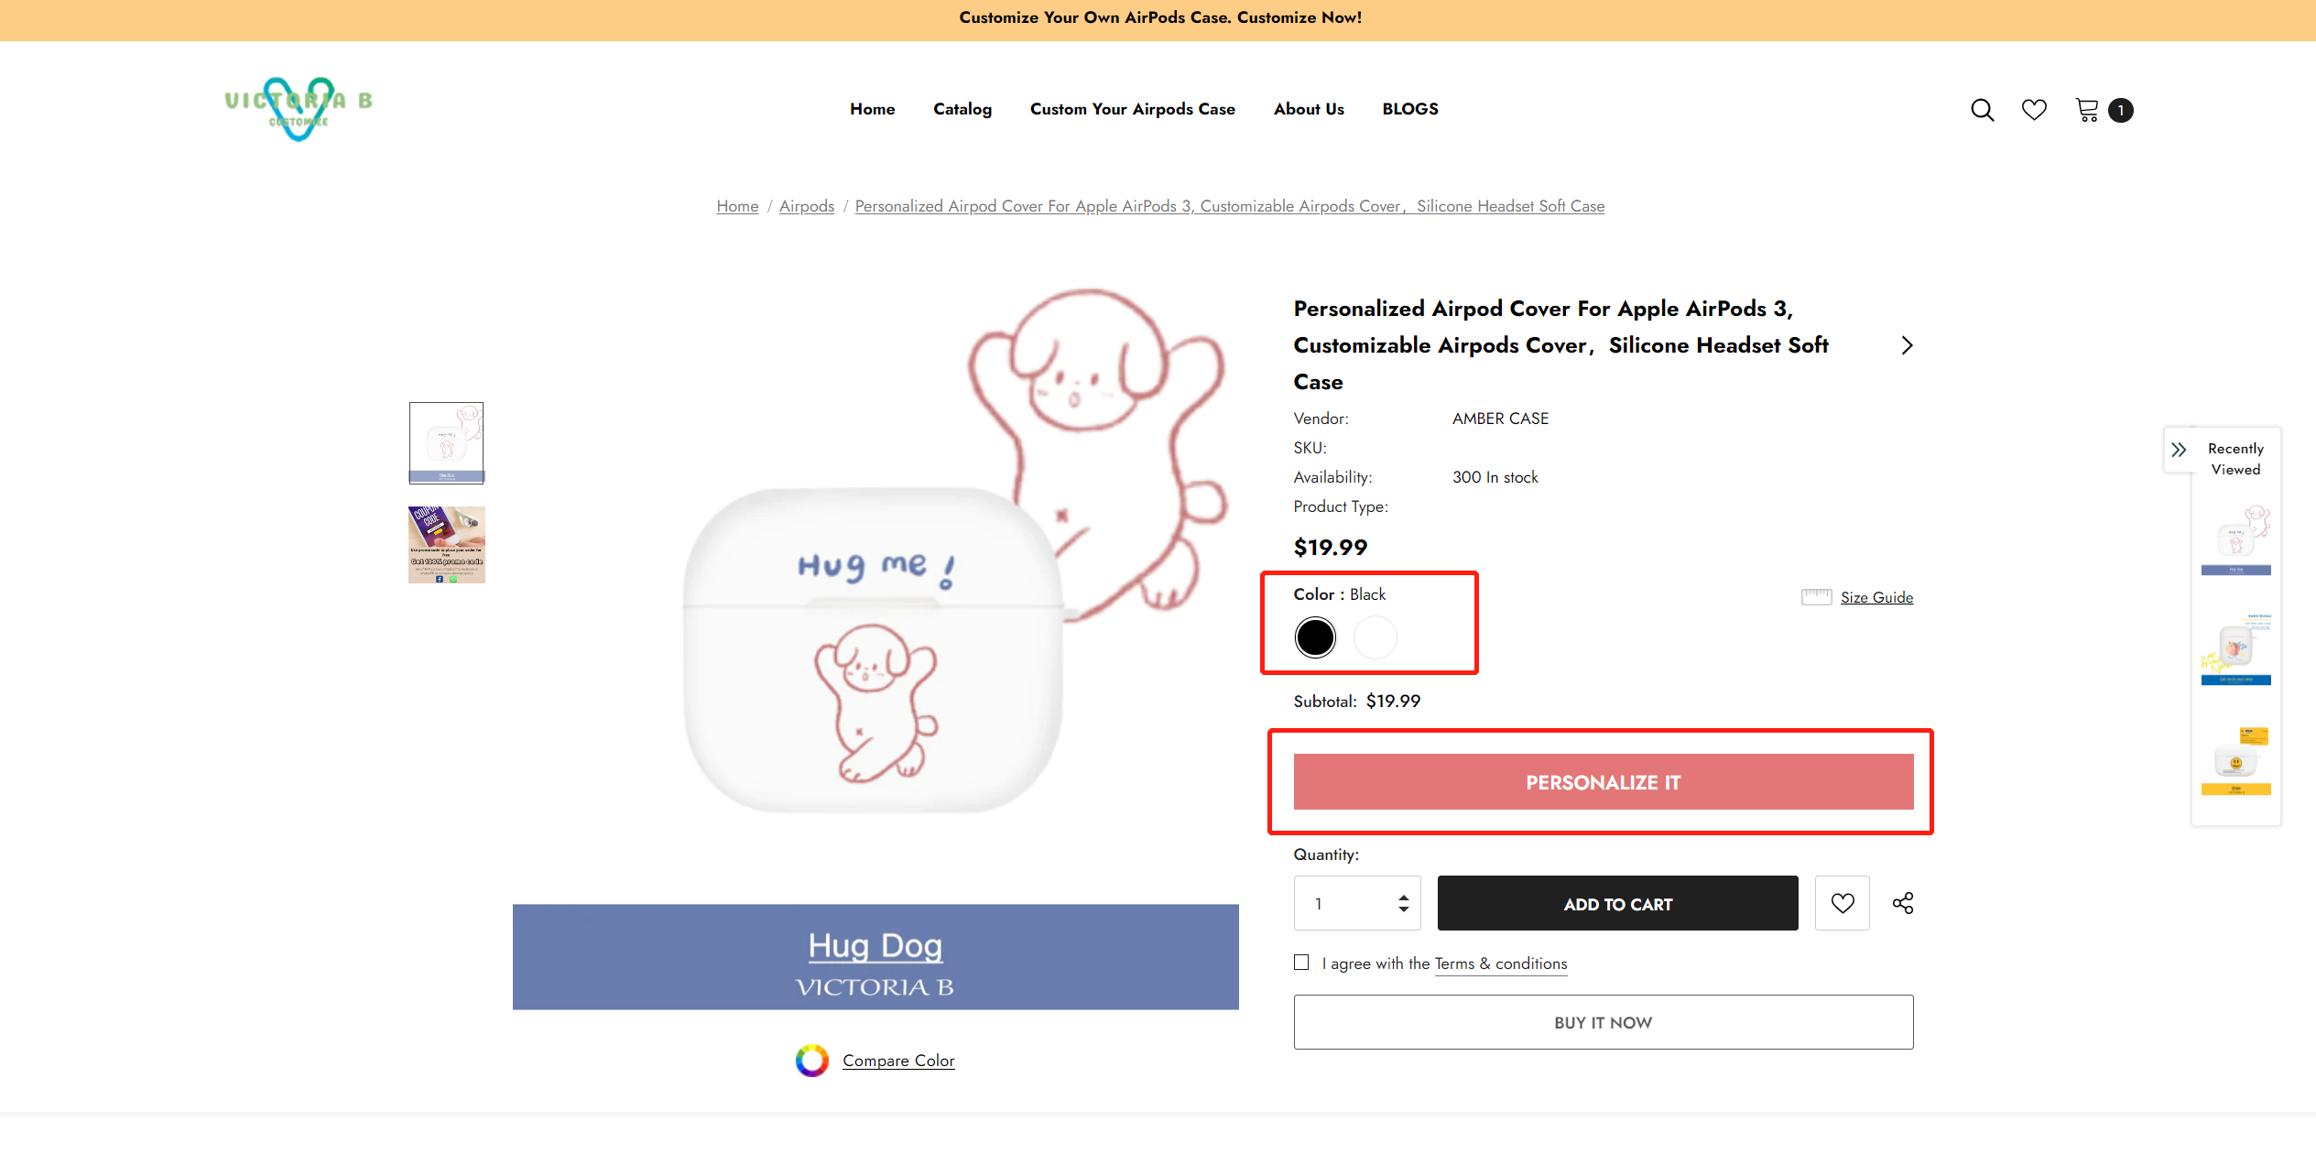Open Custom Your Airpods Case page
2316x1154 pixels.
click(x=1132, y=109)
